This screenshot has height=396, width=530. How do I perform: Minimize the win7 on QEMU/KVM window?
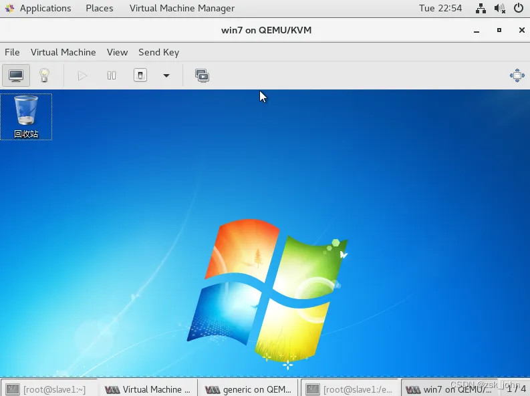(x=477, y=30)
